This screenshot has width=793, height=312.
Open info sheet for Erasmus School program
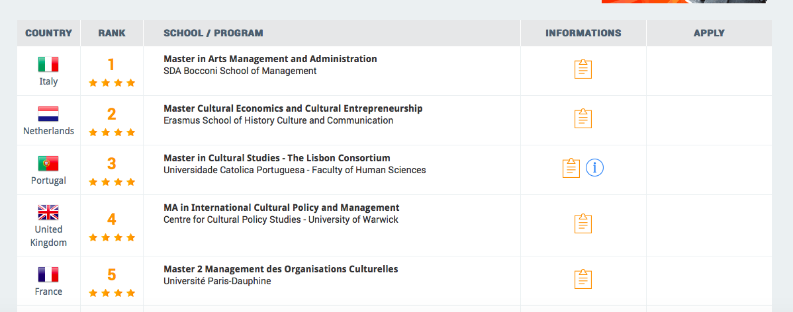(x=583, y=118)
